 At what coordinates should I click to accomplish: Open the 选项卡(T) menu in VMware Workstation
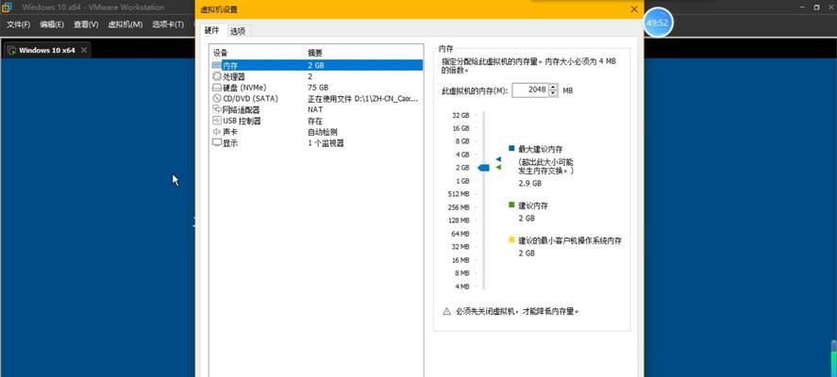click(168, 25)
